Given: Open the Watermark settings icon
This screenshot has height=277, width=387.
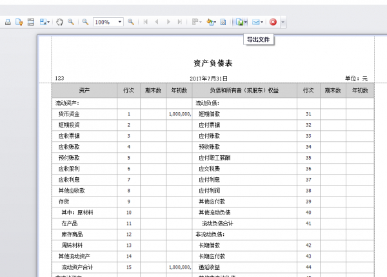Looking at the screenshot, I should point(223,22).
